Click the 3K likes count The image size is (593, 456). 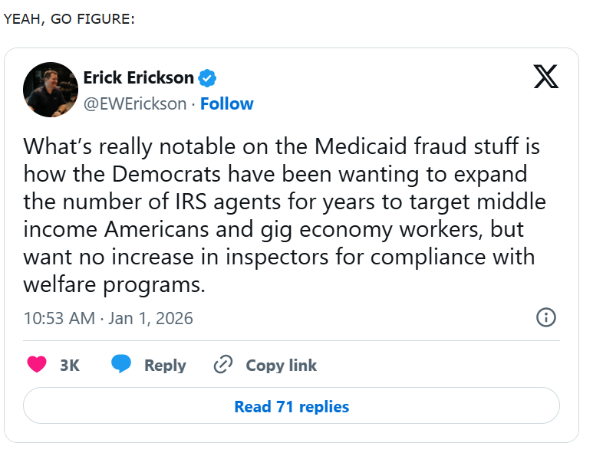[70, 366]
